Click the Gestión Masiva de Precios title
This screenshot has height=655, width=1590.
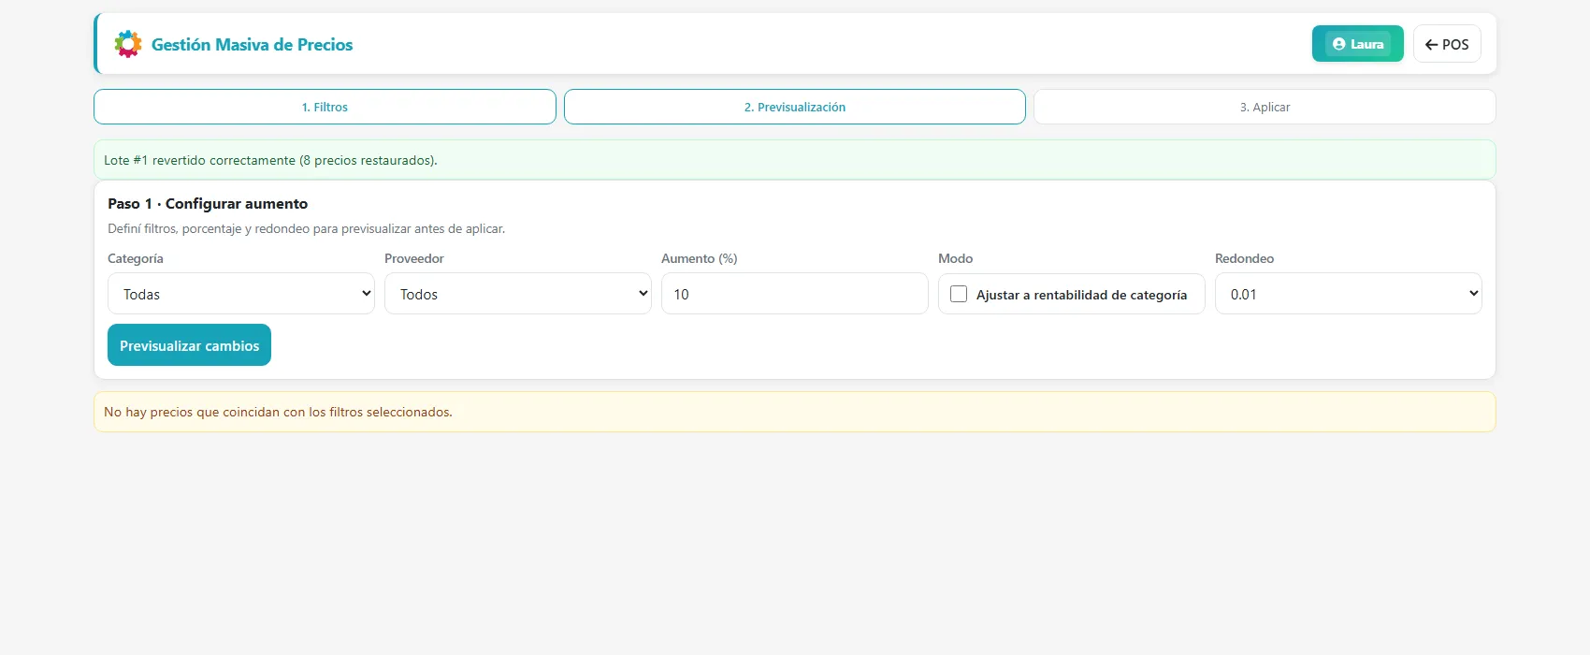tap(253, 44)
